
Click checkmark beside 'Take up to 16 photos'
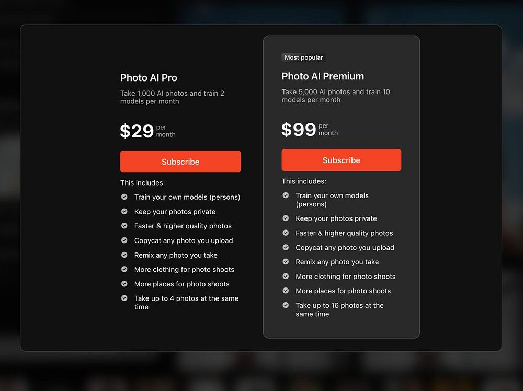[x=286, y=305]
